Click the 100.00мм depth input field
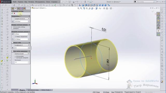This screenshot has width=166, height=93. (21, 21)
